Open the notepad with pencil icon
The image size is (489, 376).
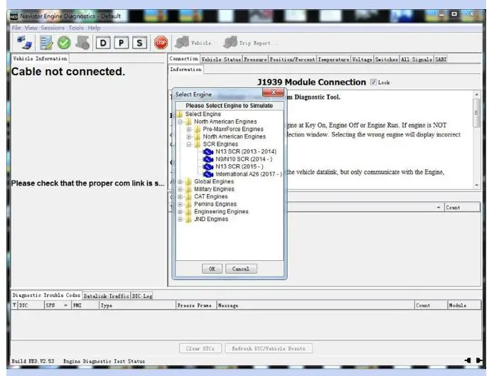click(x=46, y=43)
